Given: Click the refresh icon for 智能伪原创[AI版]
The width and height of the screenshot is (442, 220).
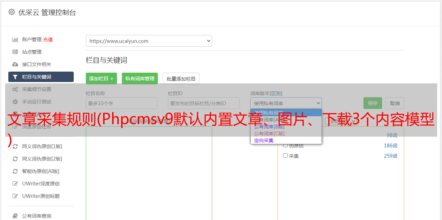Looking at the screenshot, I should coord(15,171).
